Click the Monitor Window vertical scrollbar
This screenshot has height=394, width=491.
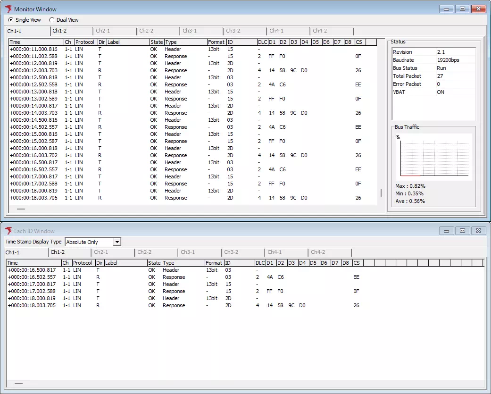[x=380, y=193]
